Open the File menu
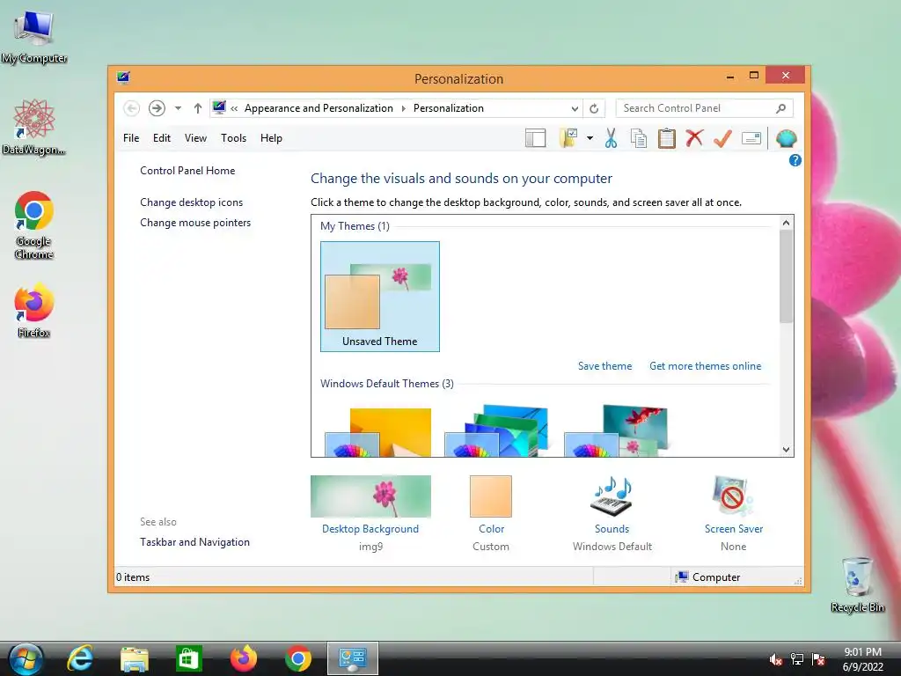 [131, 138]
